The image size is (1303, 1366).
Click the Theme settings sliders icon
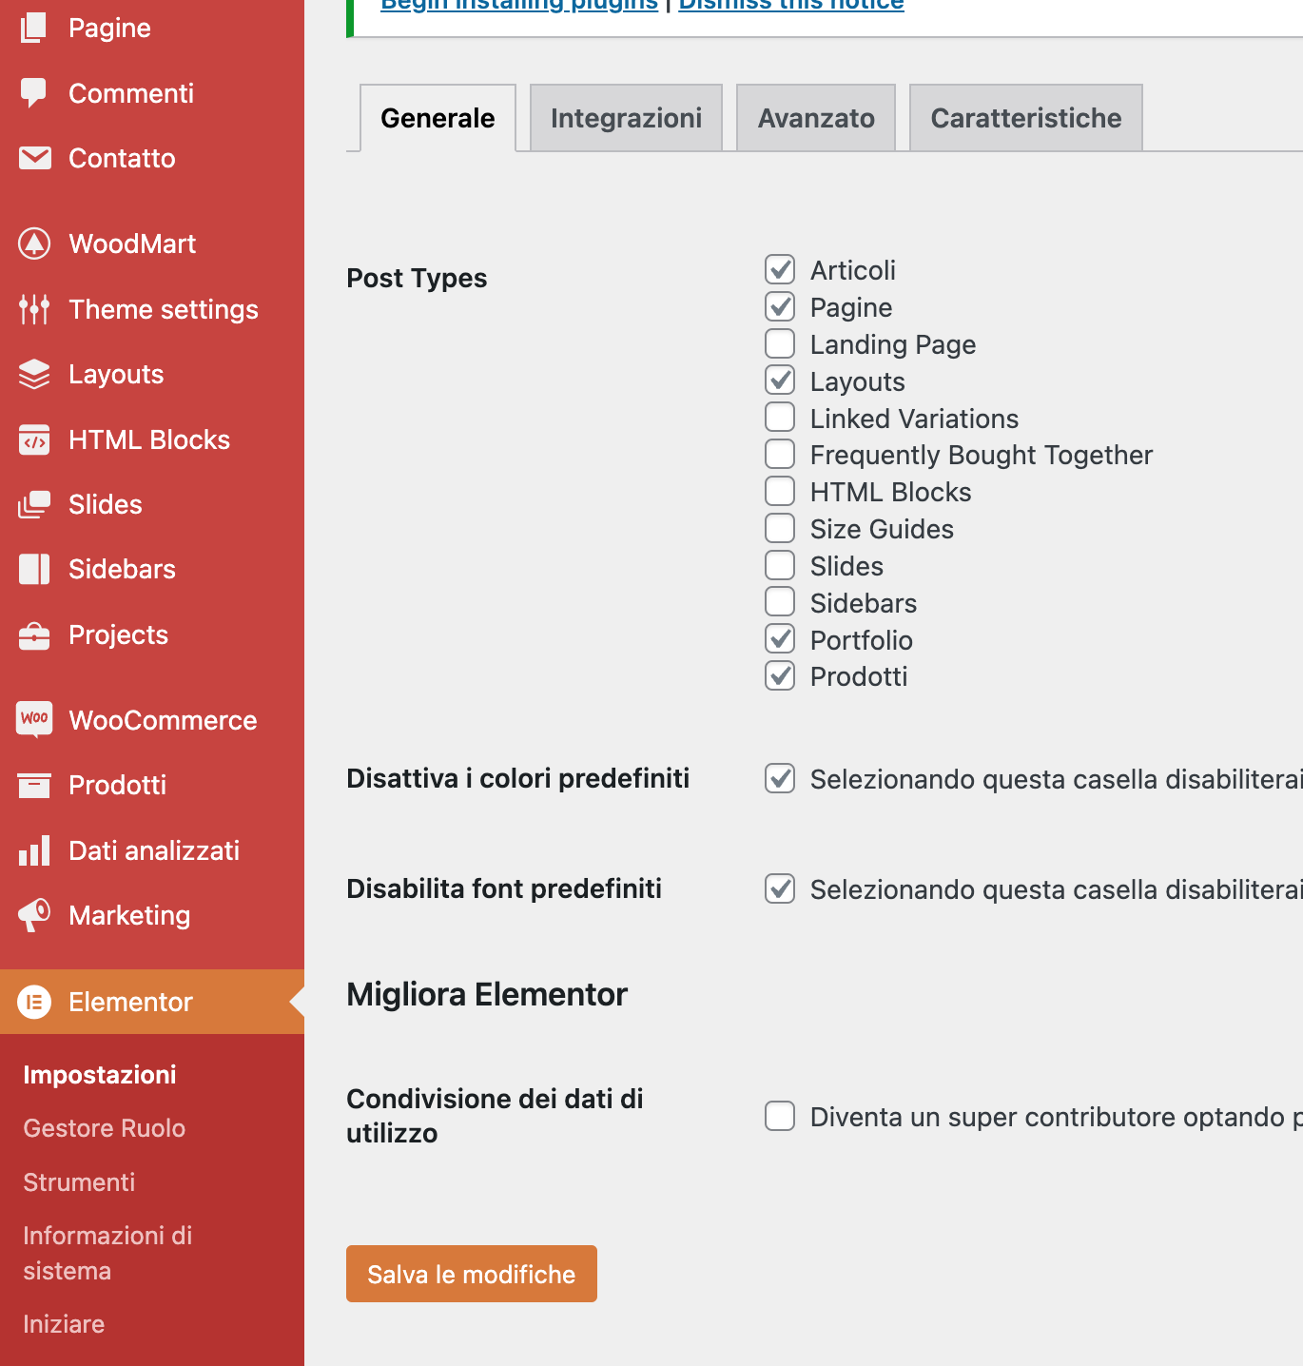click(34, 309)
